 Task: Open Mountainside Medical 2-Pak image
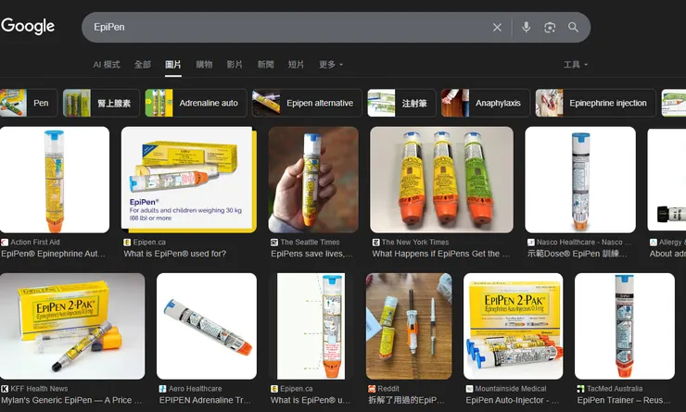[x=514, y=326]
